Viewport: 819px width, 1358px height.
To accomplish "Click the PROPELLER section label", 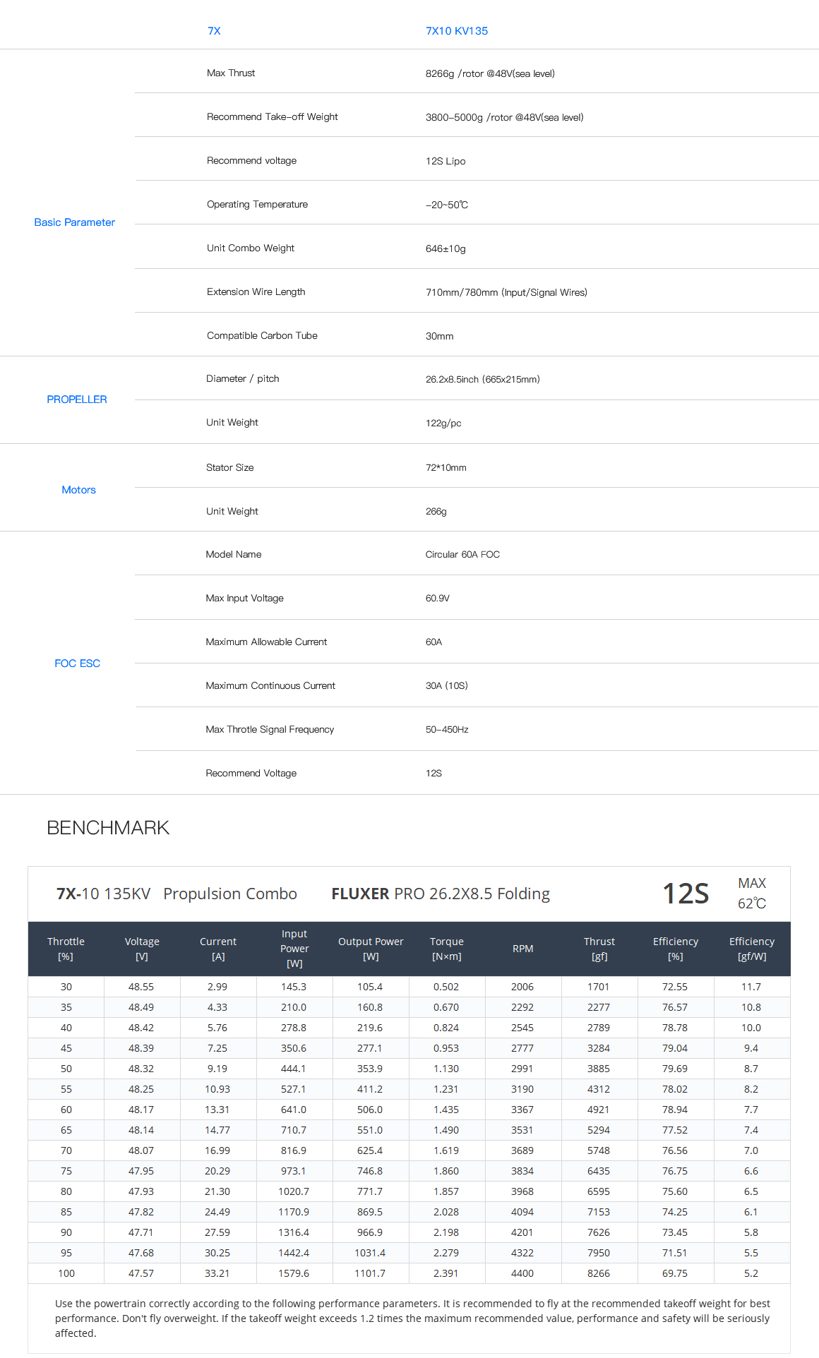I will click(76, 399).
